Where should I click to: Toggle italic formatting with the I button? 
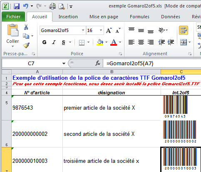point(54,42)
